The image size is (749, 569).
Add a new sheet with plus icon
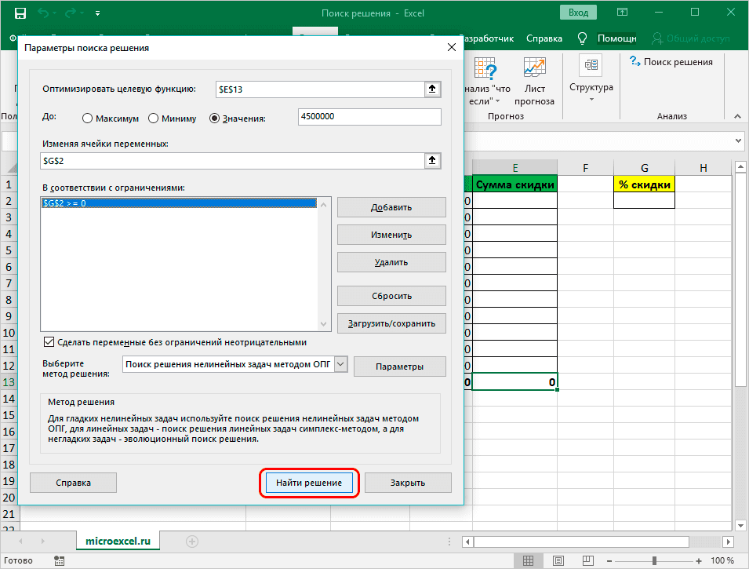click(192, 541)
